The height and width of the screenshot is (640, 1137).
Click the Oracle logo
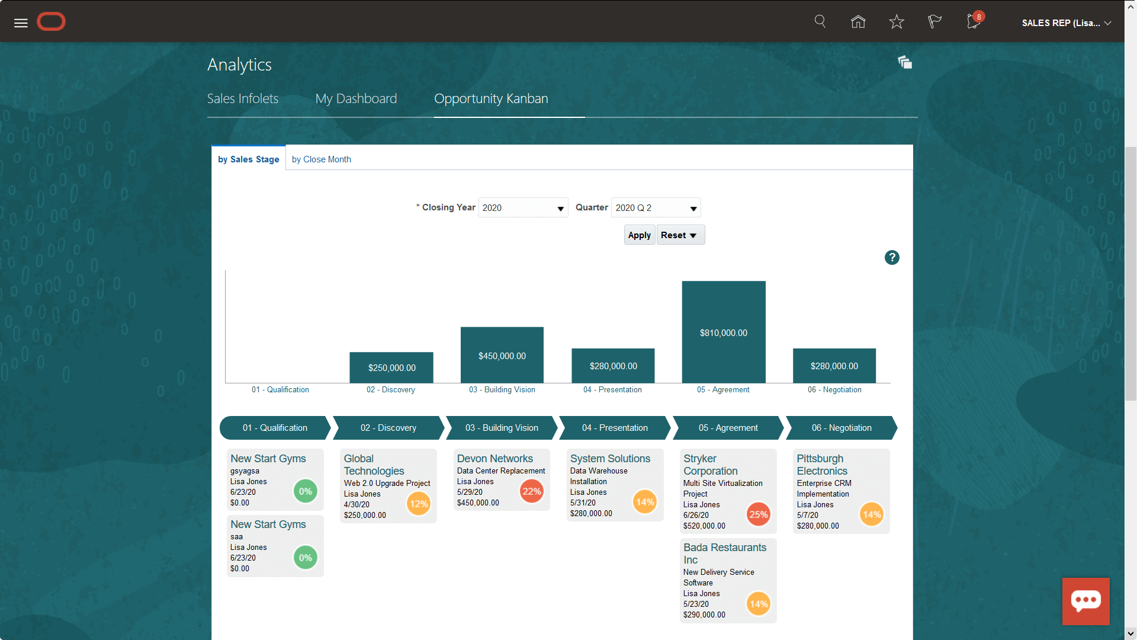51,21
